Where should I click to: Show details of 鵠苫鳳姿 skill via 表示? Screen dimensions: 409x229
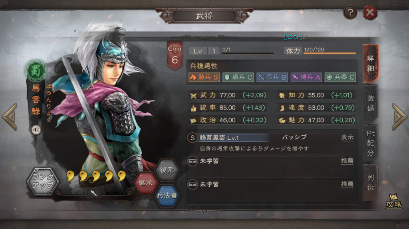pos(347,137)
